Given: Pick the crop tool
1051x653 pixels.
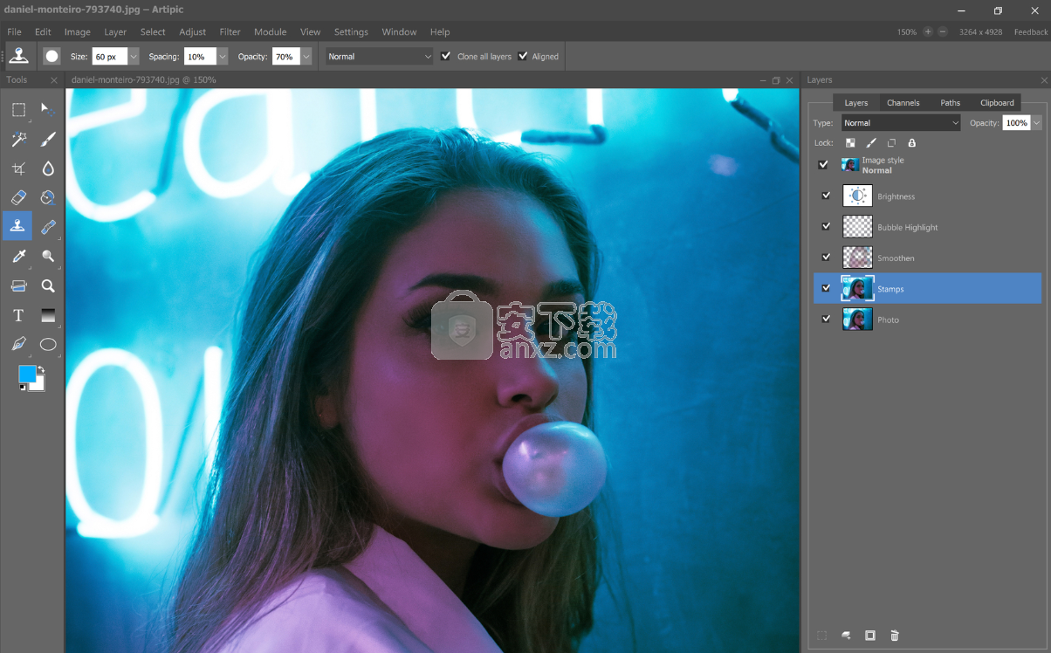Looking at the screenshot, I should [18, 168].
